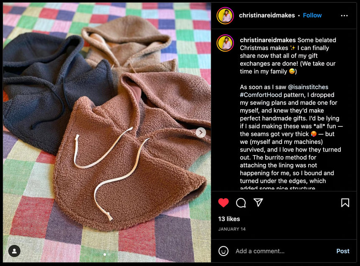Screen dimensions: 360x266
Task: Follow christinareidmakes
Action: [312, 15]
